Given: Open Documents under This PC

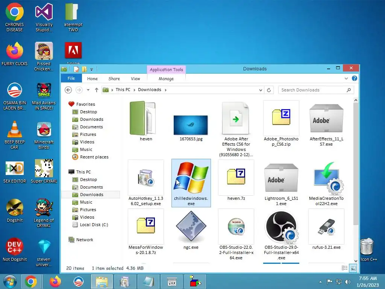Looking at the screenshot, I should 91,187.
